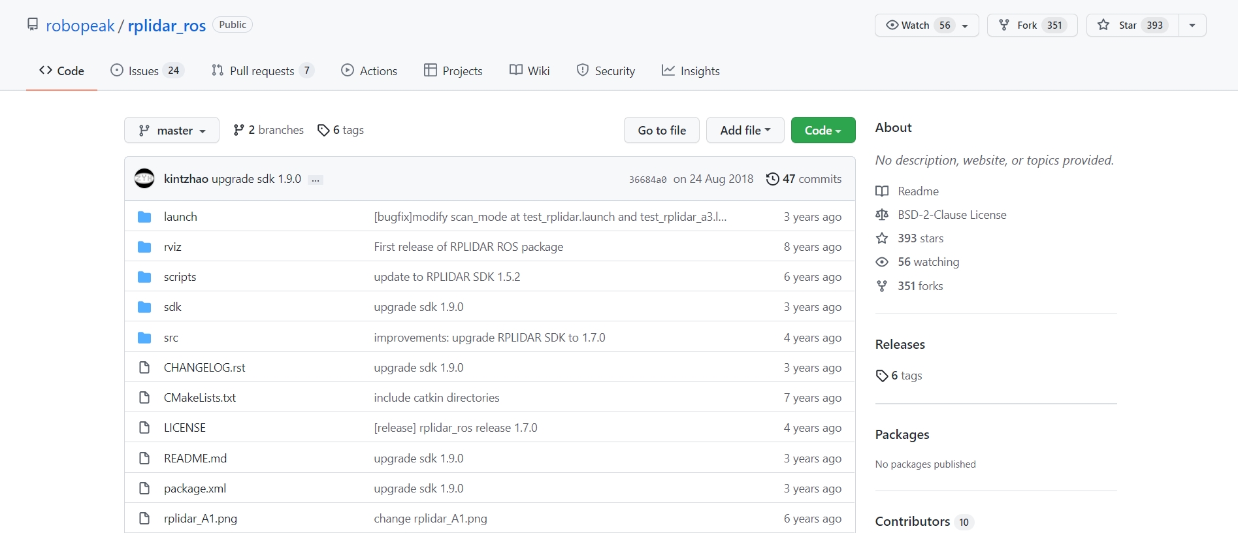This screenshot has width=1238, height=533.
Task: Click the file icon next to LICENSE
Action: 144,428
